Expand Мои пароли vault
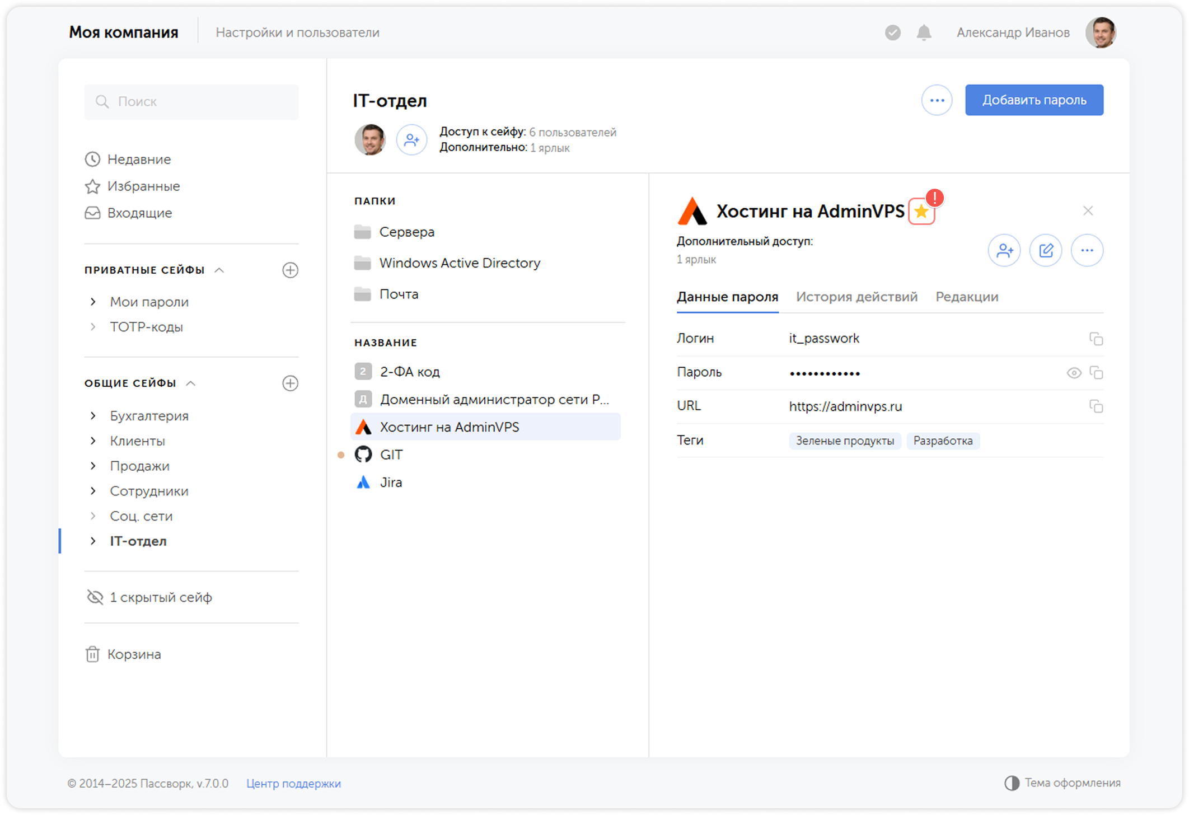The width and height of the screenshot is (1189, 815). click(93, 302)
